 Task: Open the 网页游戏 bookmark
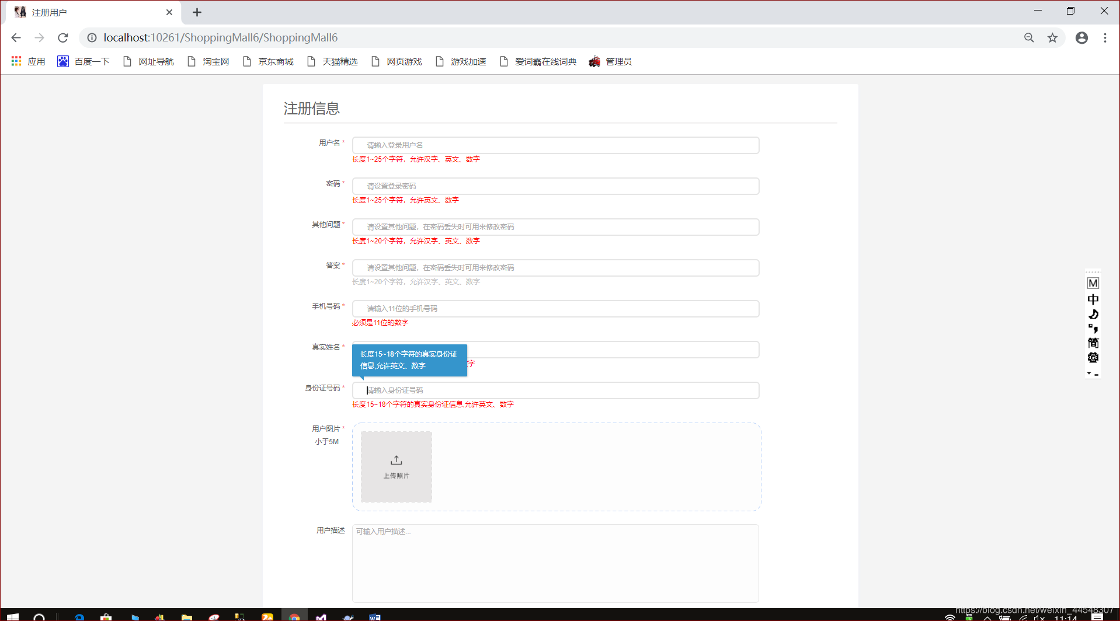click(396, 61)
